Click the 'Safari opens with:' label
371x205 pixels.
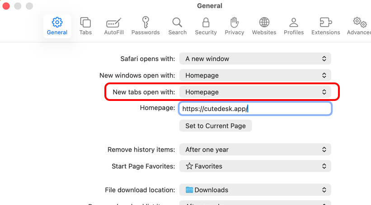click(x=148, y=59)
